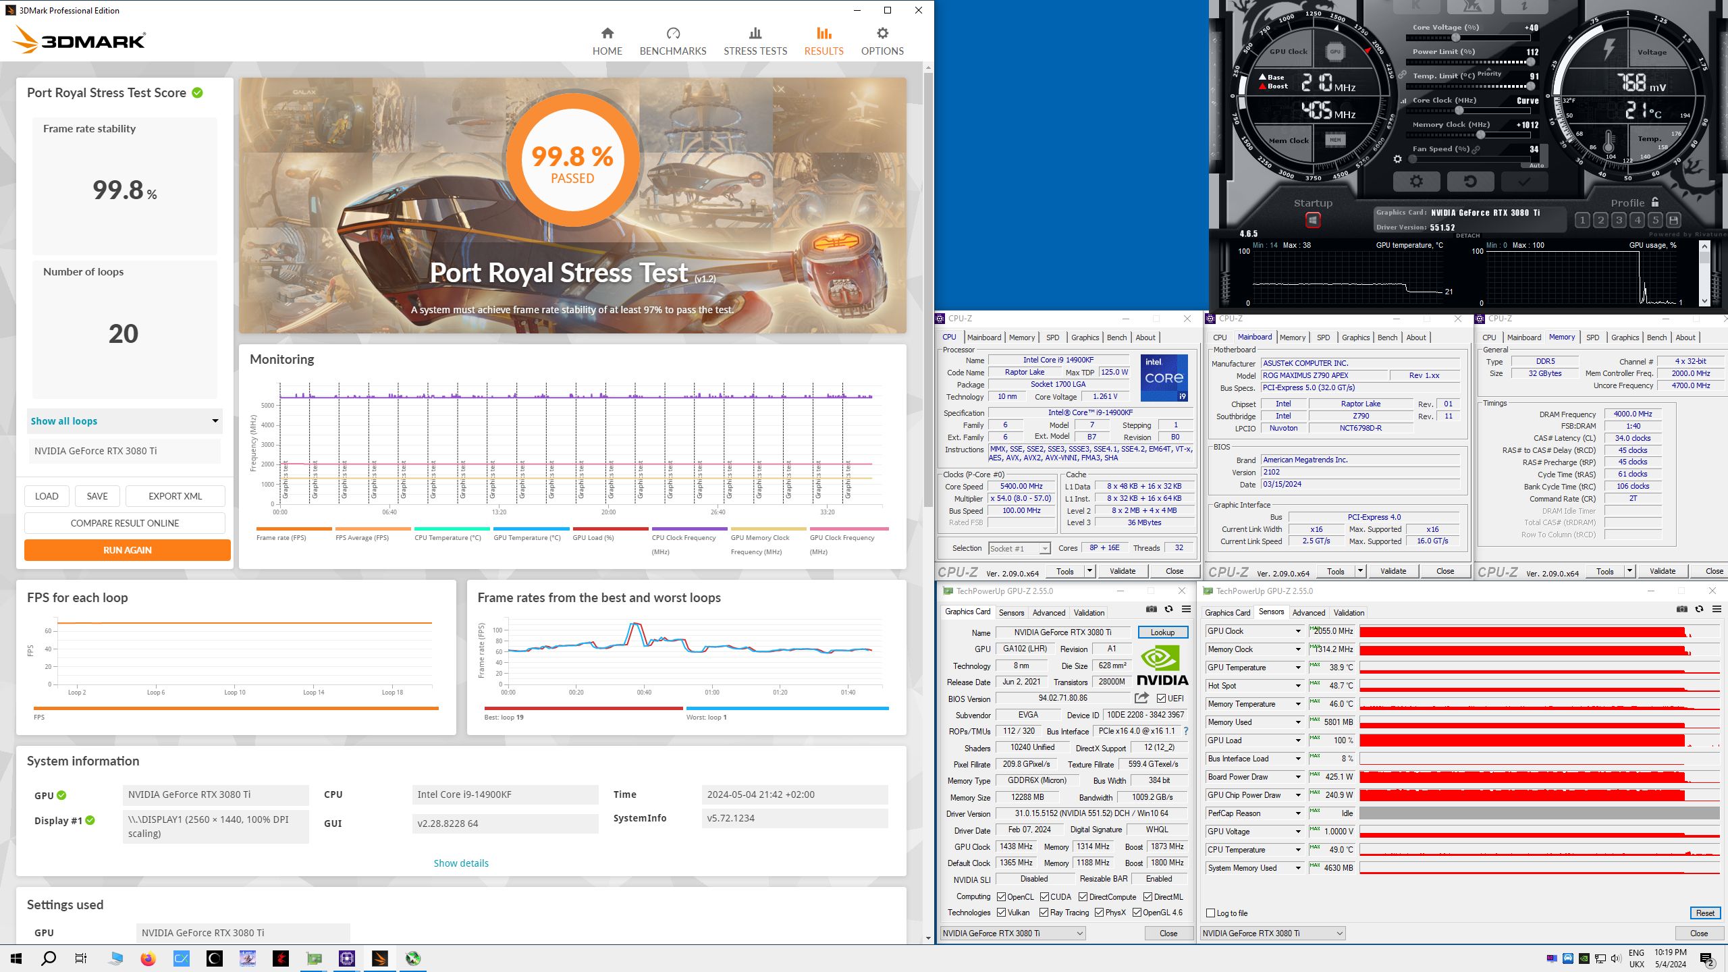The height and width of the screenshot is (972, 1728).
Task: Open the GPU Clock sensor dropdown in GPU-Z
Action: pos(1297,631)
